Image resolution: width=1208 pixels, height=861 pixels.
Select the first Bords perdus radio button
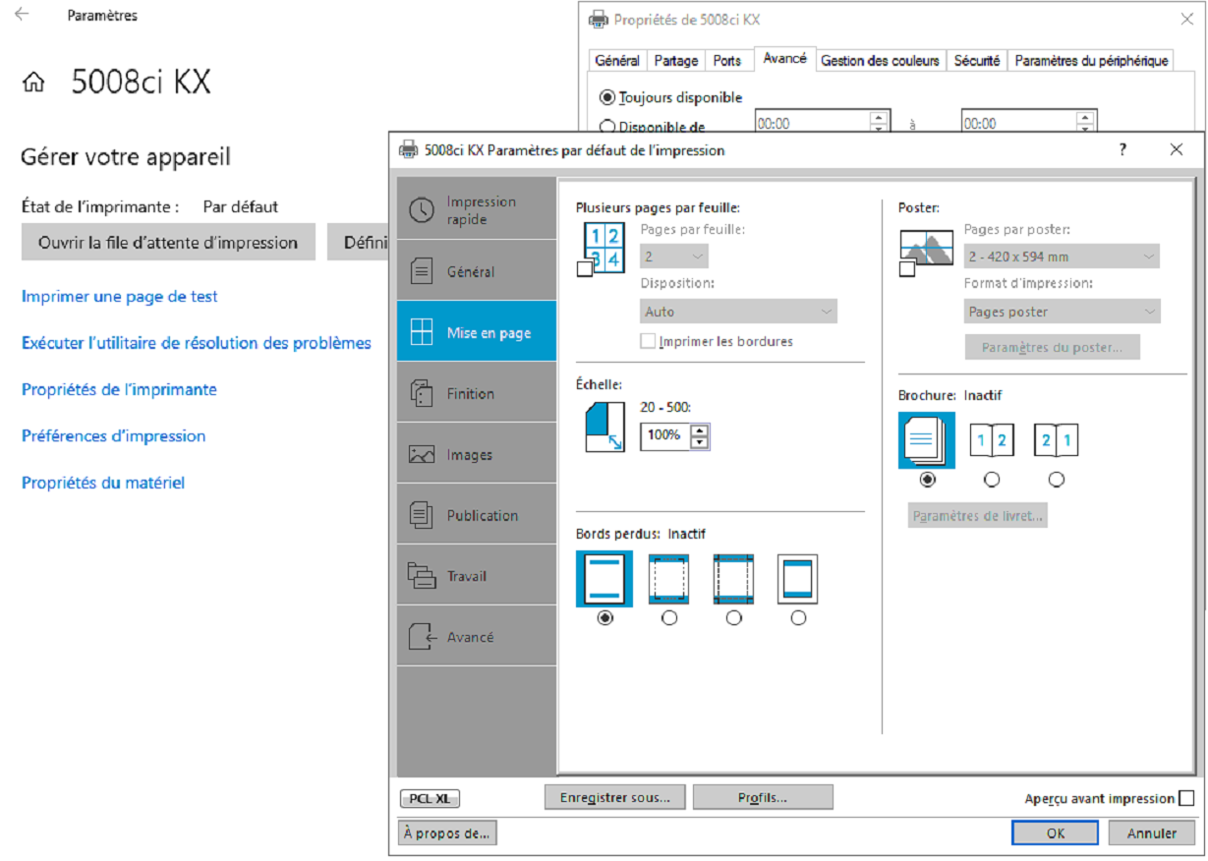(x=604, y=618)
